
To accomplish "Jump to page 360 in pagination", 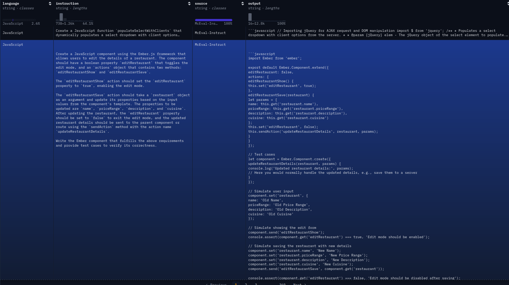I will pyautogui.click(x=282, y=284).
